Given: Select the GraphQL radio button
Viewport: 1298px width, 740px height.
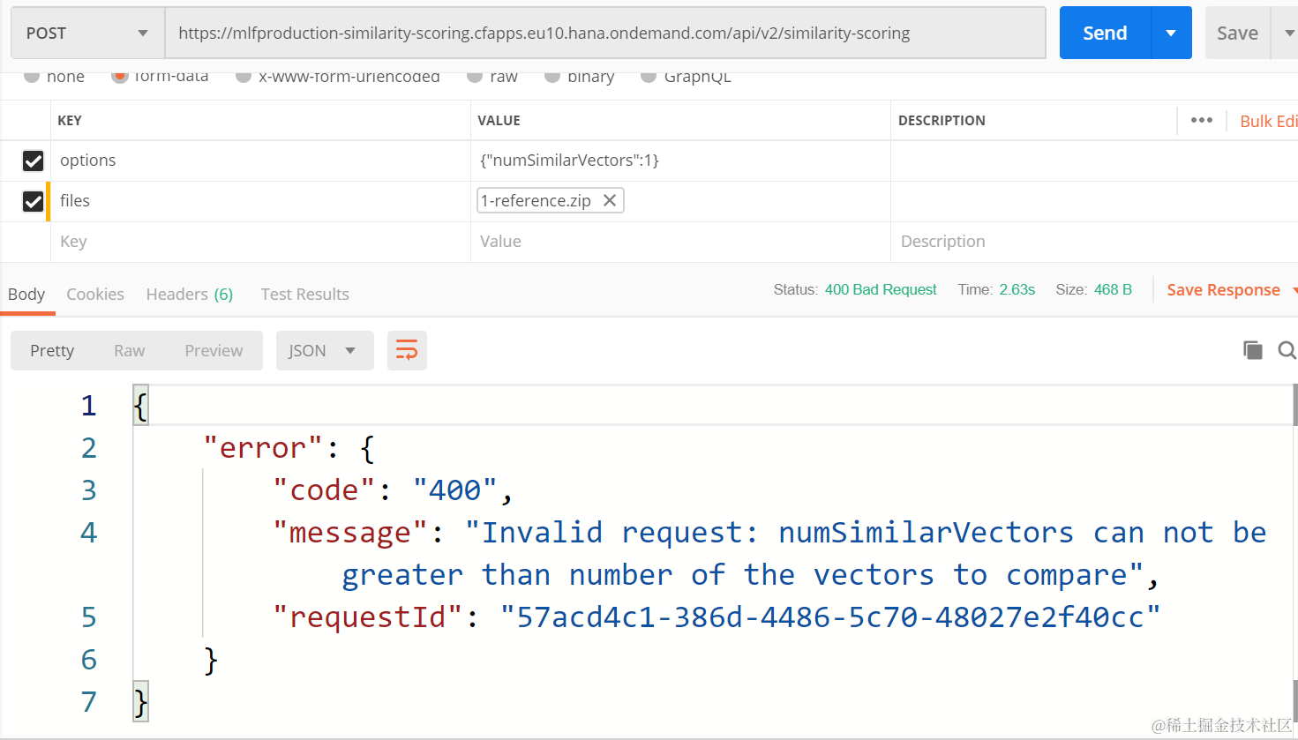Looking at the screenshot, I should point(649,77).
